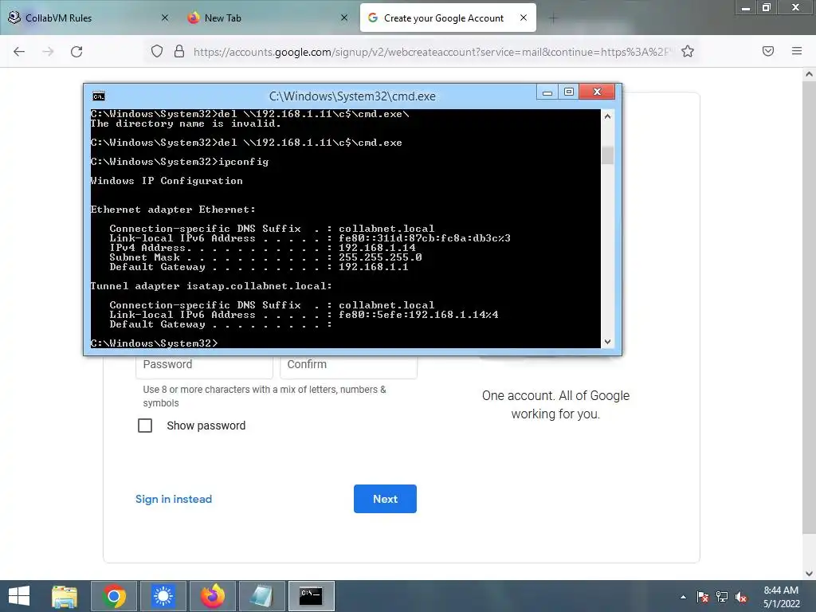
Task: Switch to the CollabVM Rules tab
Action: (x=88, y=18)
